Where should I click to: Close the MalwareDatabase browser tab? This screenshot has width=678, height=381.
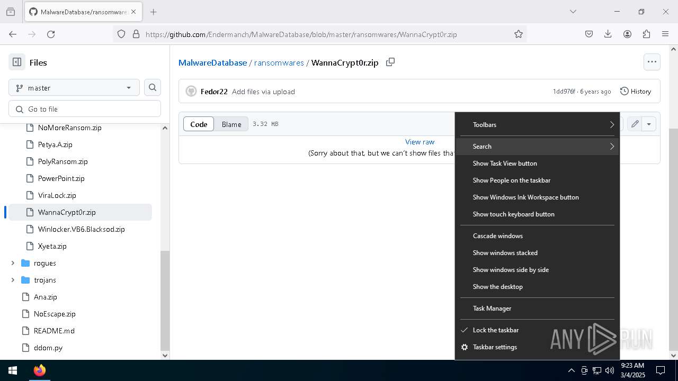click(133, 12)
